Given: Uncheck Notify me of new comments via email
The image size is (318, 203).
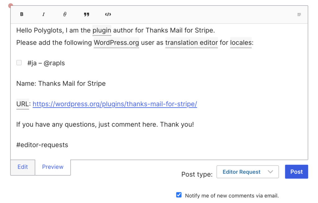Looking at the screenshot, I should tap(179, 195).
